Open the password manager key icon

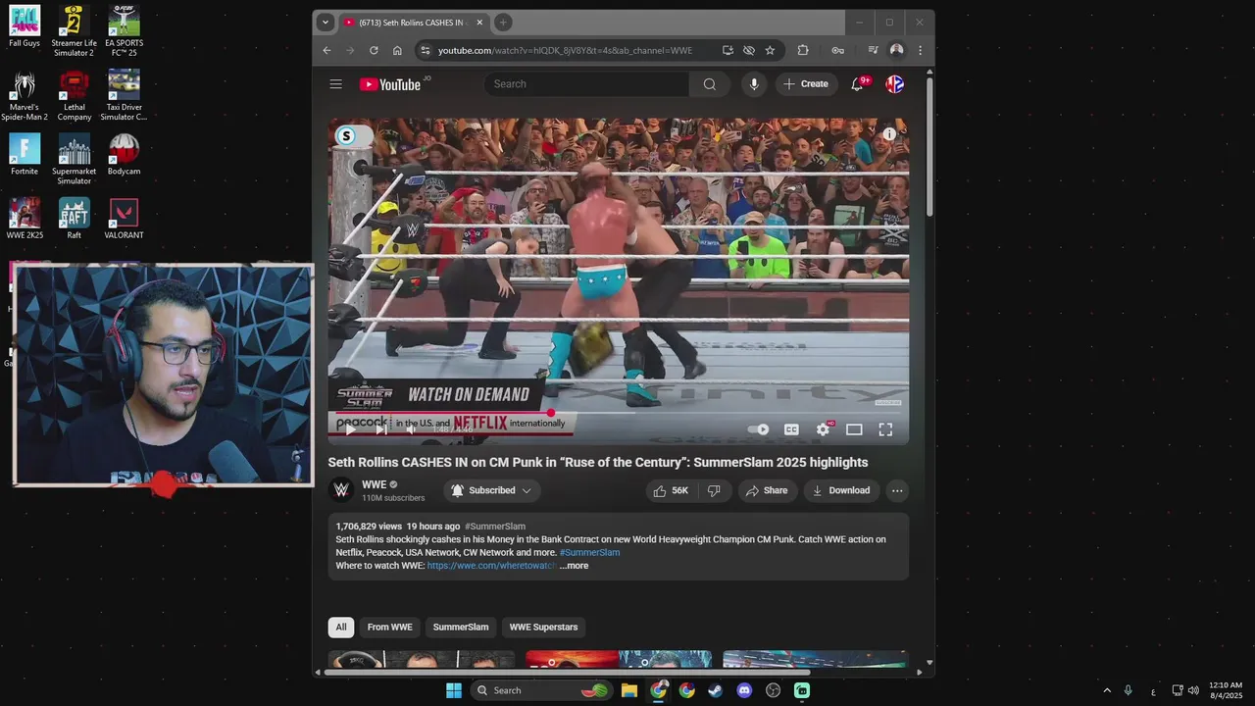(x=837, y=50)
